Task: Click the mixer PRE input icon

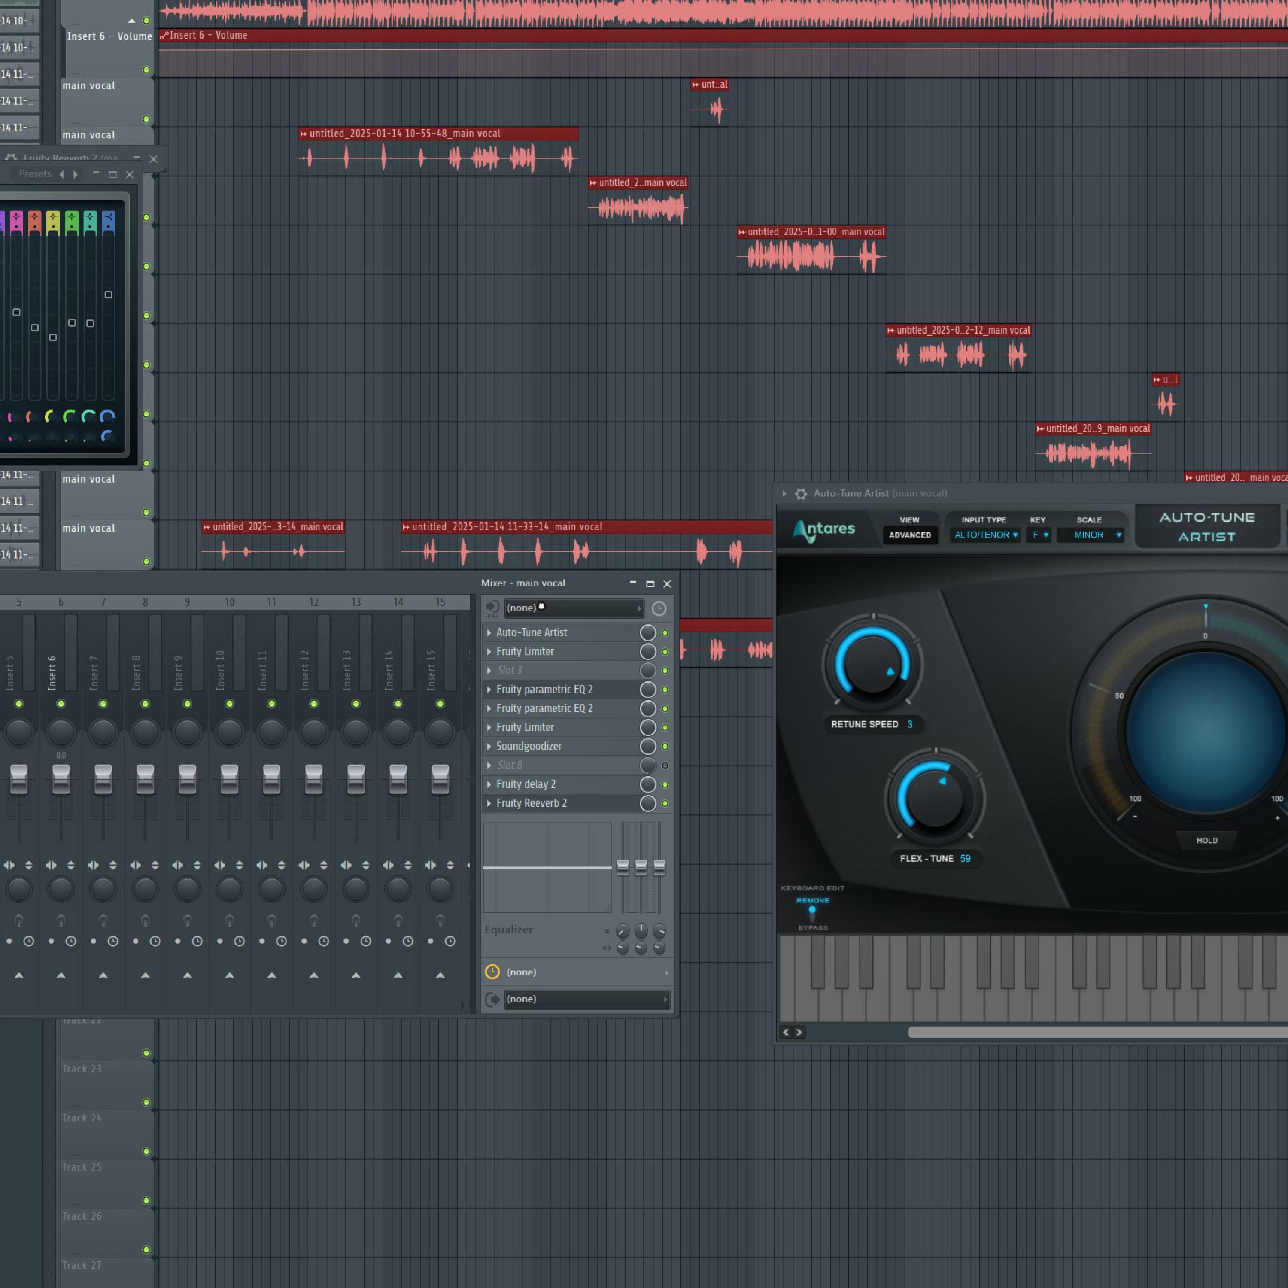Action: point(493,608)
